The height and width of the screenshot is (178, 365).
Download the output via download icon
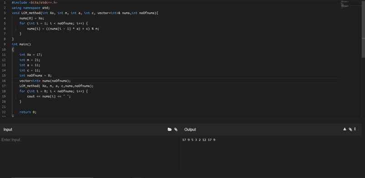click(345, 129)
